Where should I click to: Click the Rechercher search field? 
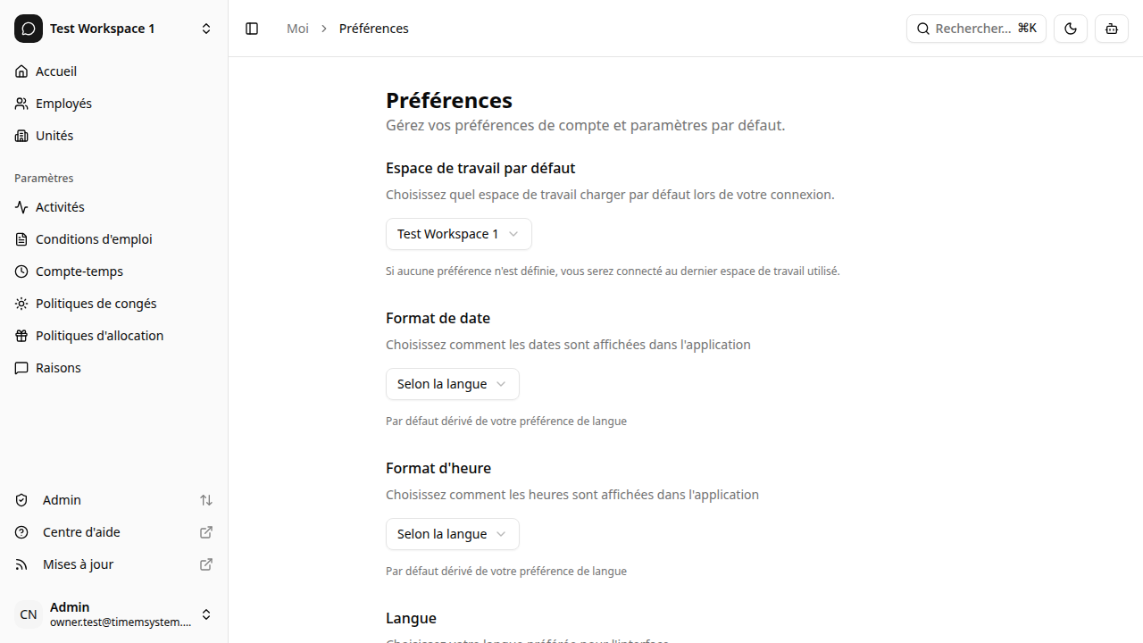[975, 28]
